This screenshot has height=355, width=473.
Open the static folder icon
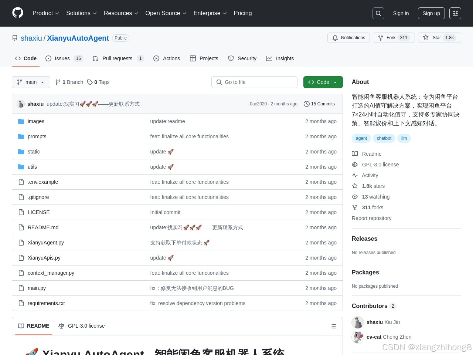21,152
